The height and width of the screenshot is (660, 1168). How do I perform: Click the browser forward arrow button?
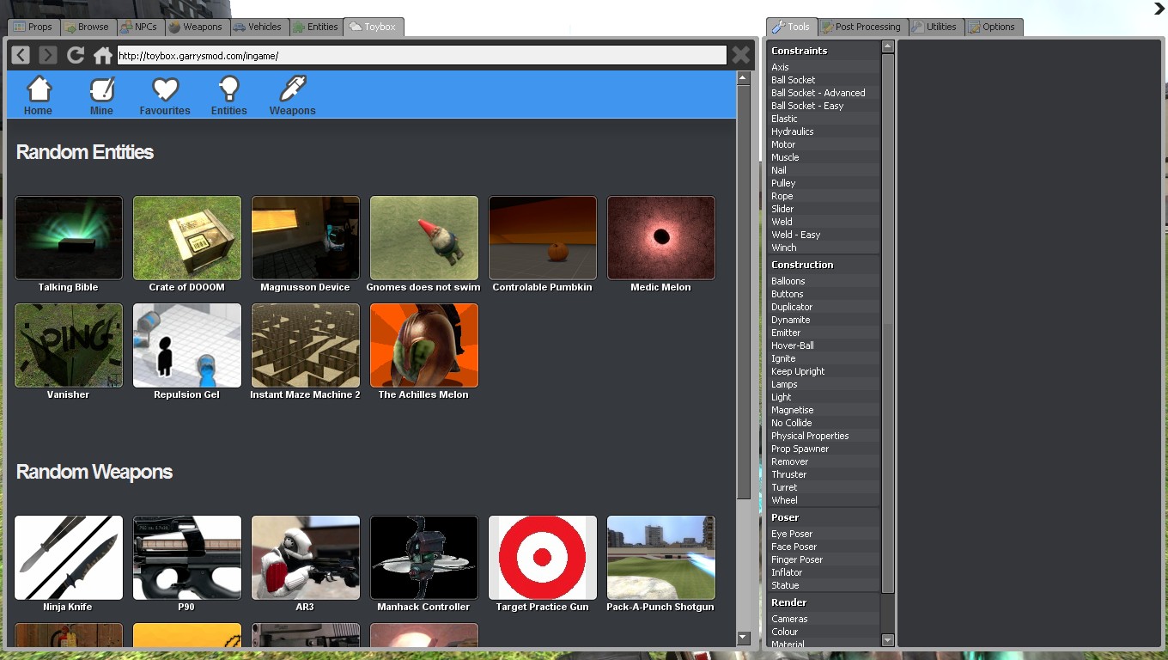(x=48, y=56)
